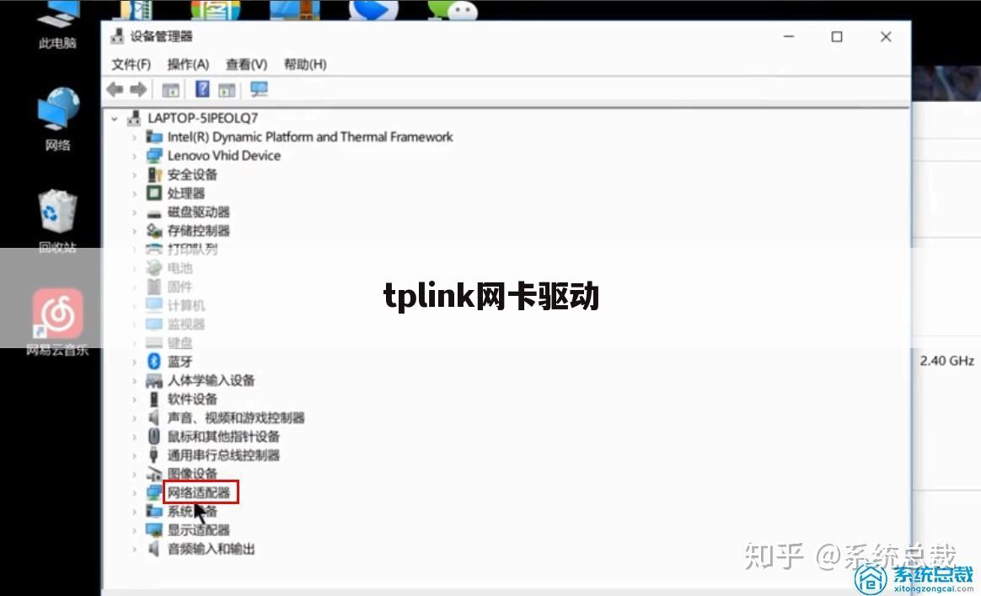Expand the 安全设备 category arrow
The image size is (981, 596).
click(x=134, y=174)
